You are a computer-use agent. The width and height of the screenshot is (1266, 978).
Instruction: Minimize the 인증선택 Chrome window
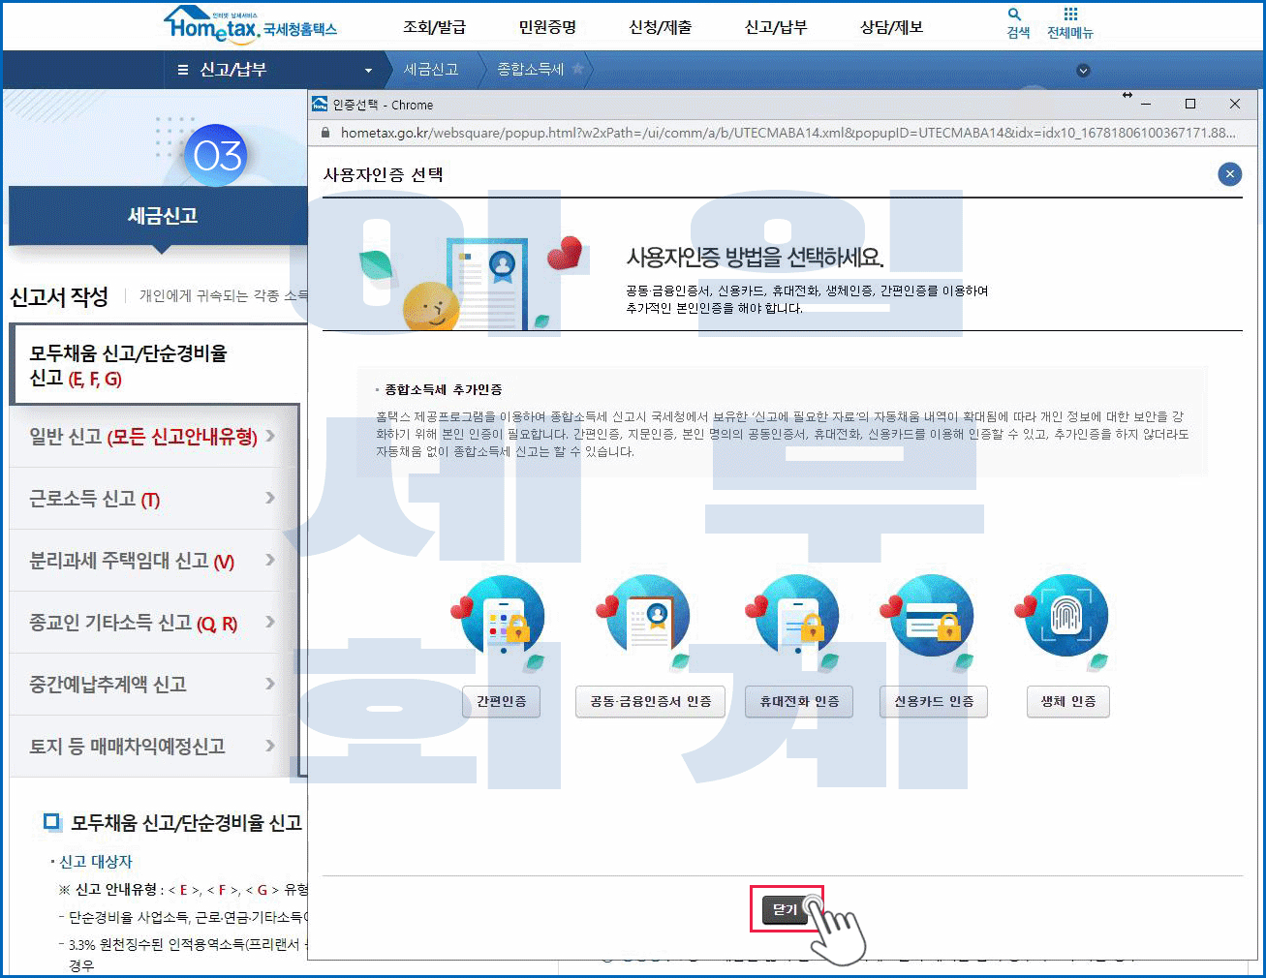point(1146,104)
